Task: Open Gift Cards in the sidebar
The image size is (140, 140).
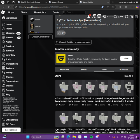Action: coord(9,124)
